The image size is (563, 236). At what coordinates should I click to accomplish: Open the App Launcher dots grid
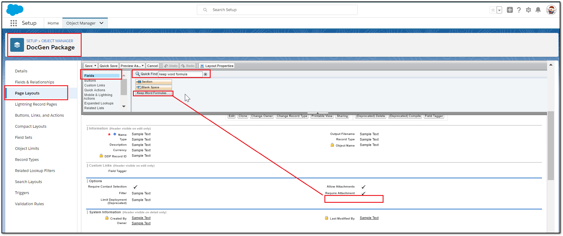click(14, 23)
